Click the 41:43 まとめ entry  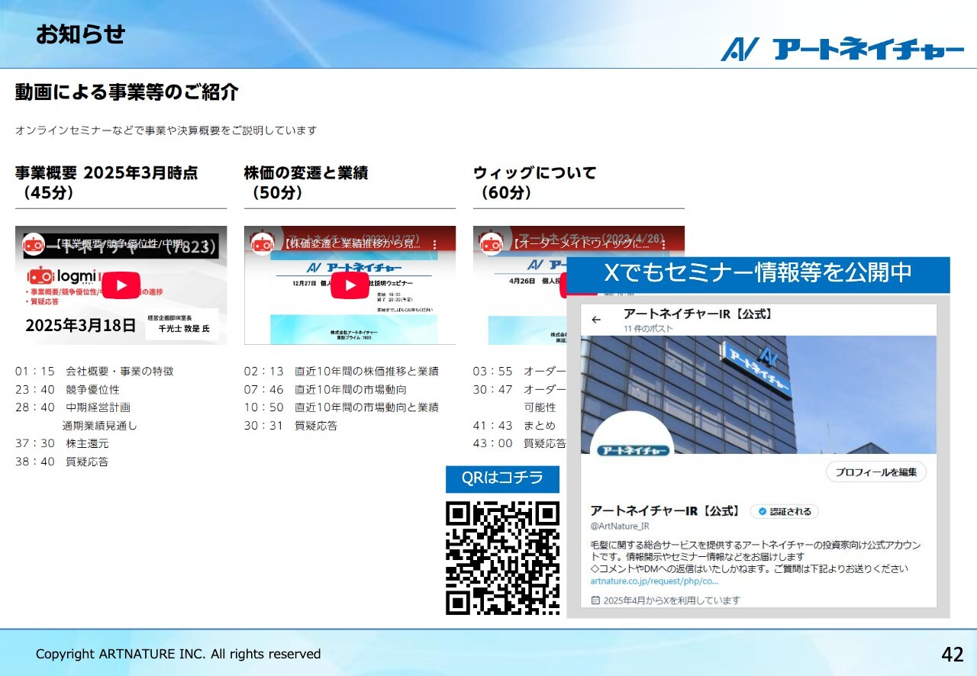point(514,426)
